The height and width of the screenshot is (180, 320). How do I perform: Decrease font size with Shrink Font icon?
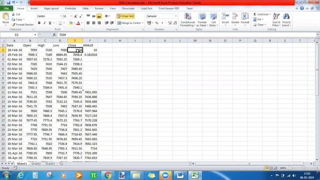80,16
